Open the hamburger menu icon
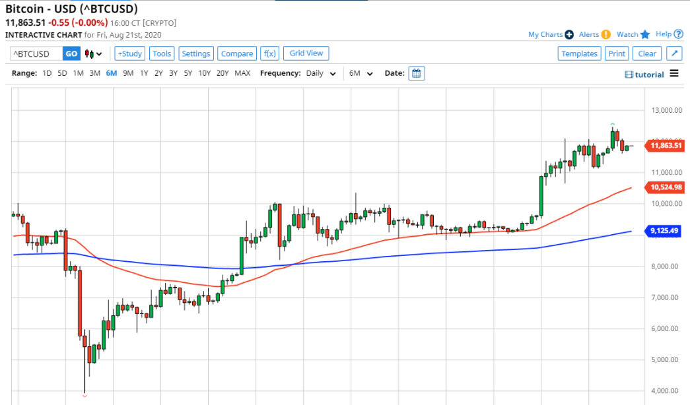This screenshot has width=690, height=405. (673, 74)
